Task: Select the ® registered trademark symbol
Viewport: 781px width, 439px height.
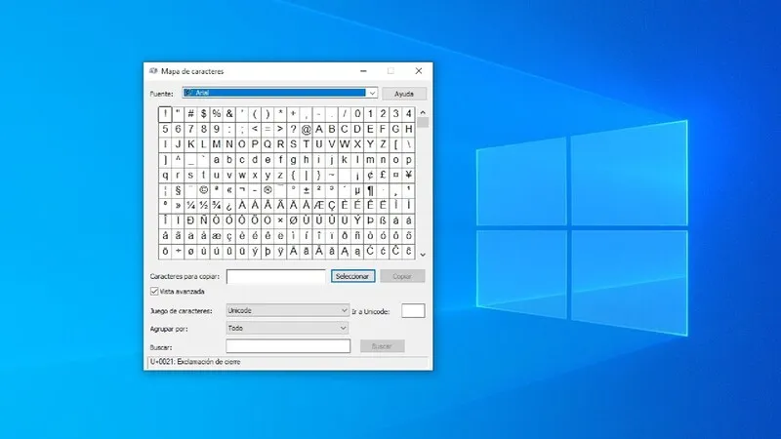Action: (x=267, y=190)
